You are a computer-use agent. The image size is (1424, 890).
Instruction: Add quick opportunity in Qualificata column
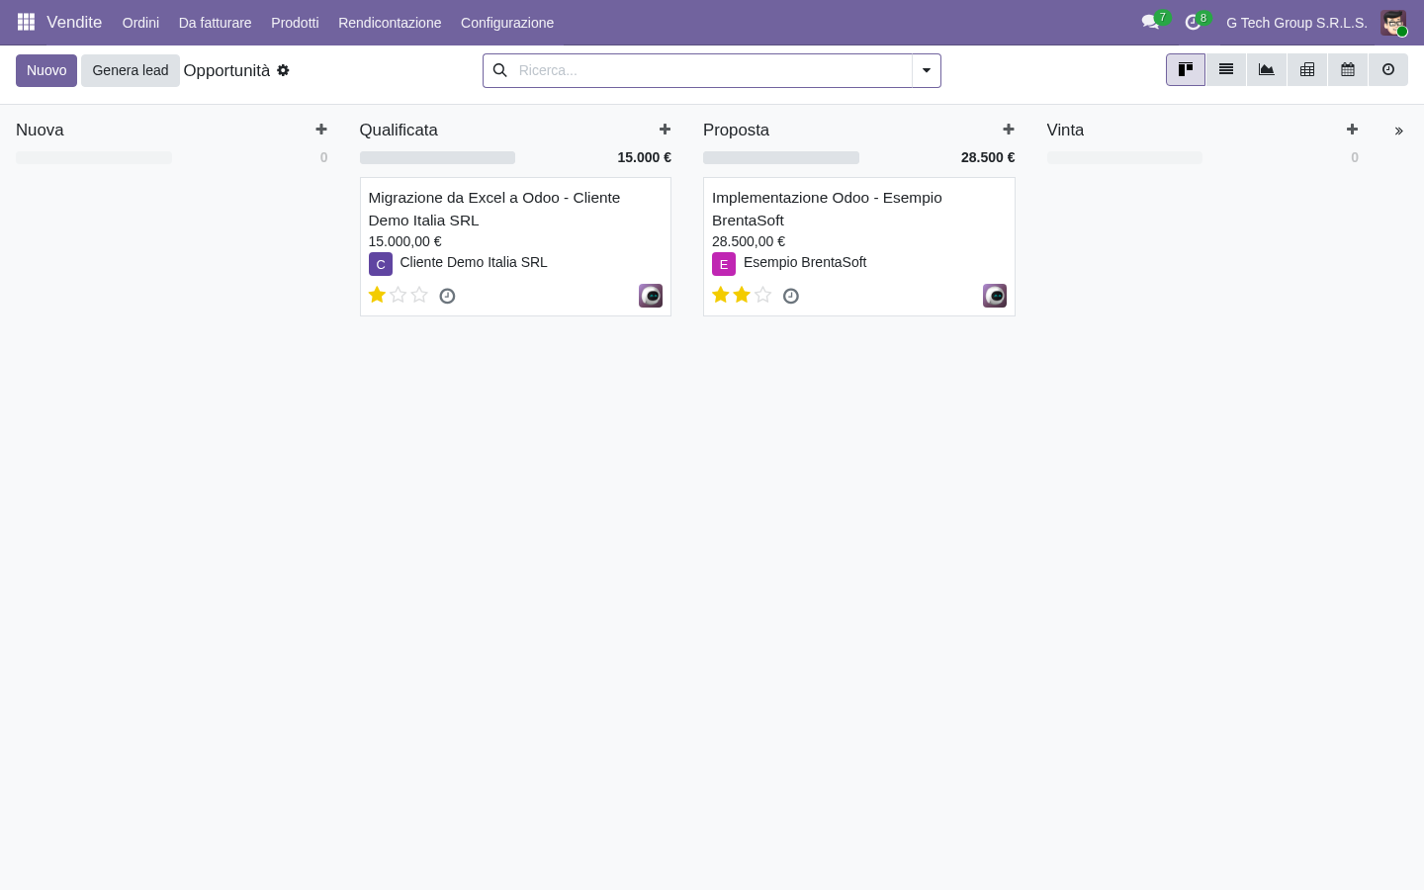coord(666,130)
